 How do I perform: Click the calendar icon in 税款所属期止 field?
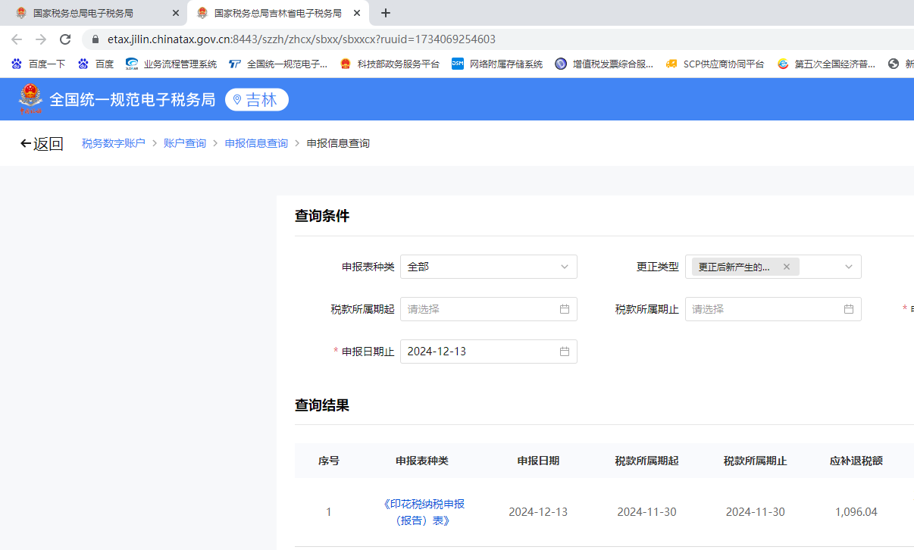coord(849,309)
